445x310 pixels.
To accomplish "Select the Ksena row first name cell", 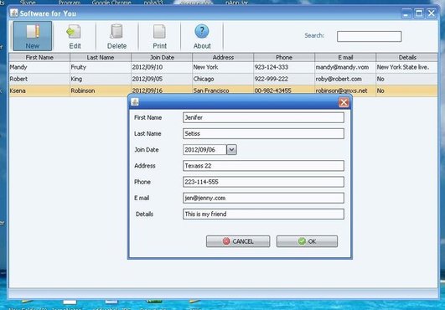I will [39, 90].
